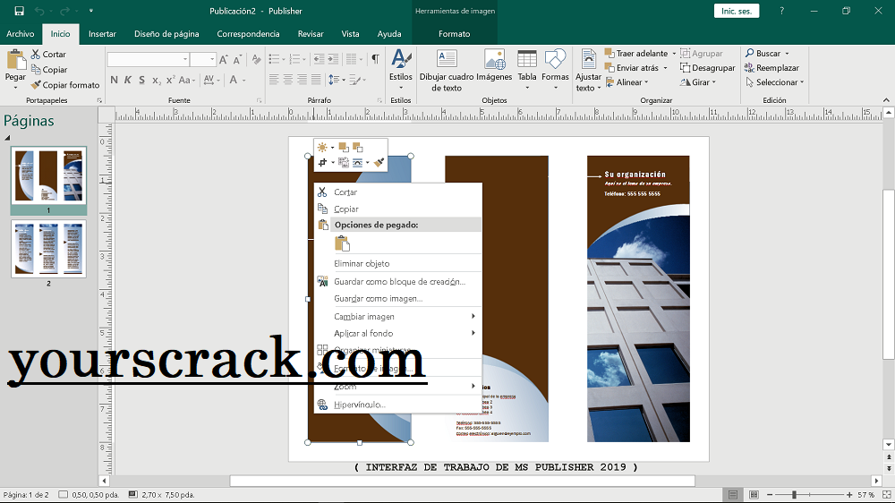Click the zoom out minus button
This screenshot has height=503, width=895.
tap(770, 495)
